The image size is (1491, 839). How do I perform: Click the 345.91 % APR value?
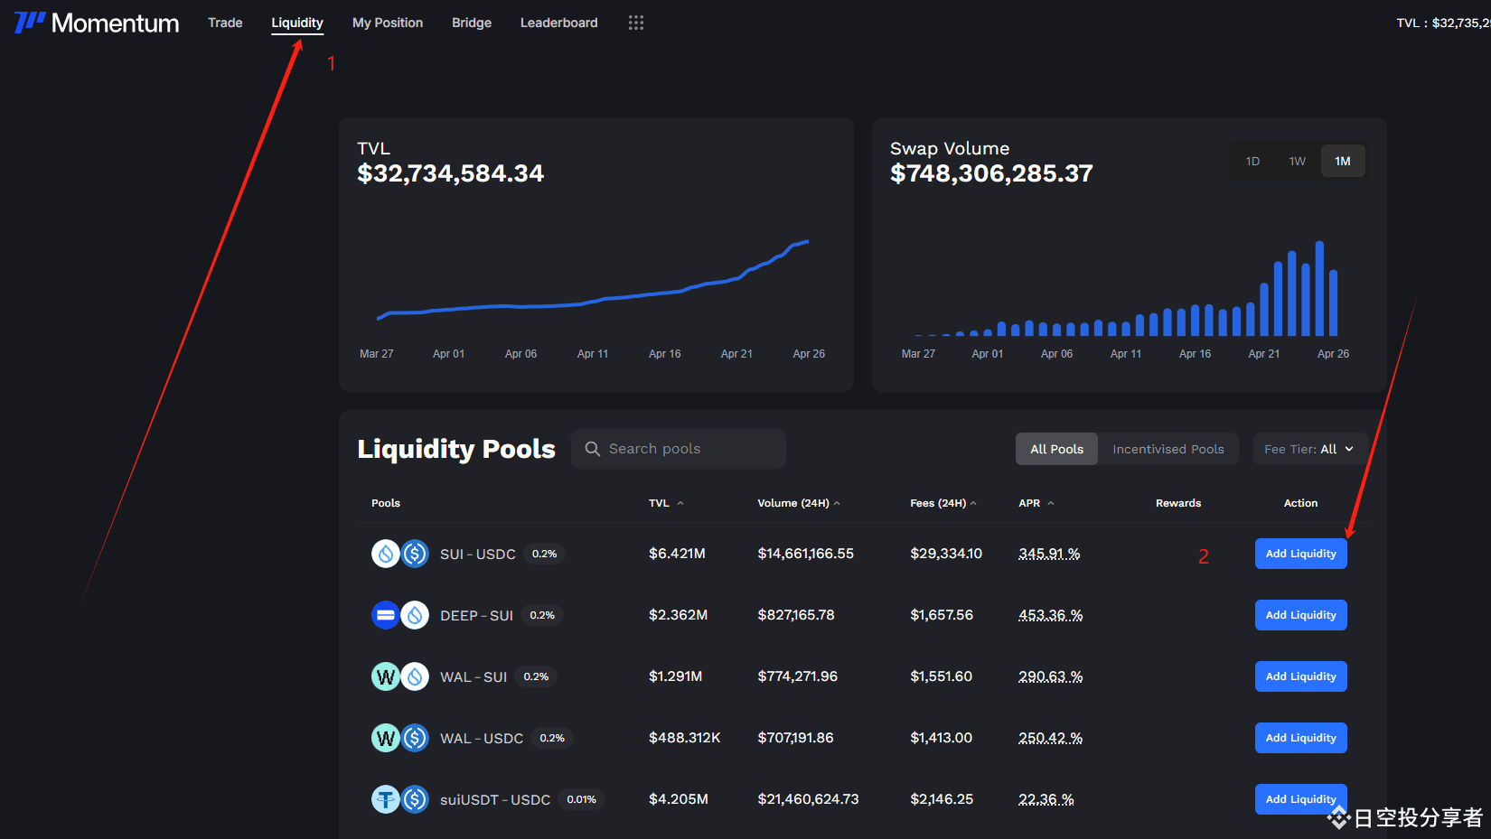point(1049,554)
